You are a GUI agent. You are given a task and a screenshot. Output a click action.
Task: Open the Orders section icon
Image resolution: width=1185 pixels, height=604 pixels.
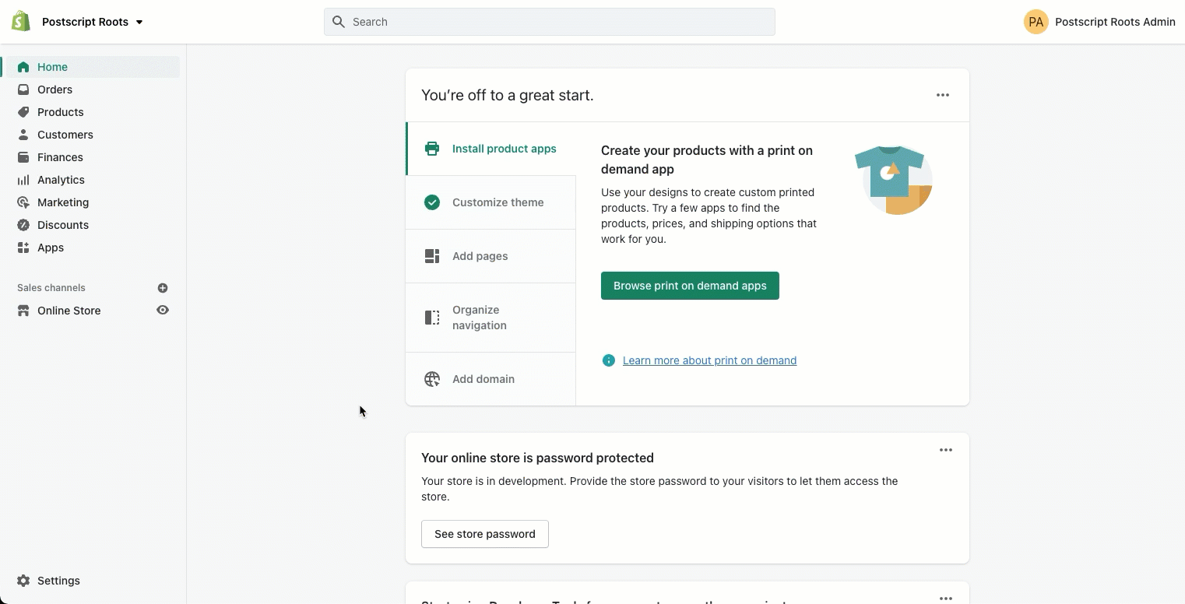pyautogui.click(x=23, y=90)
